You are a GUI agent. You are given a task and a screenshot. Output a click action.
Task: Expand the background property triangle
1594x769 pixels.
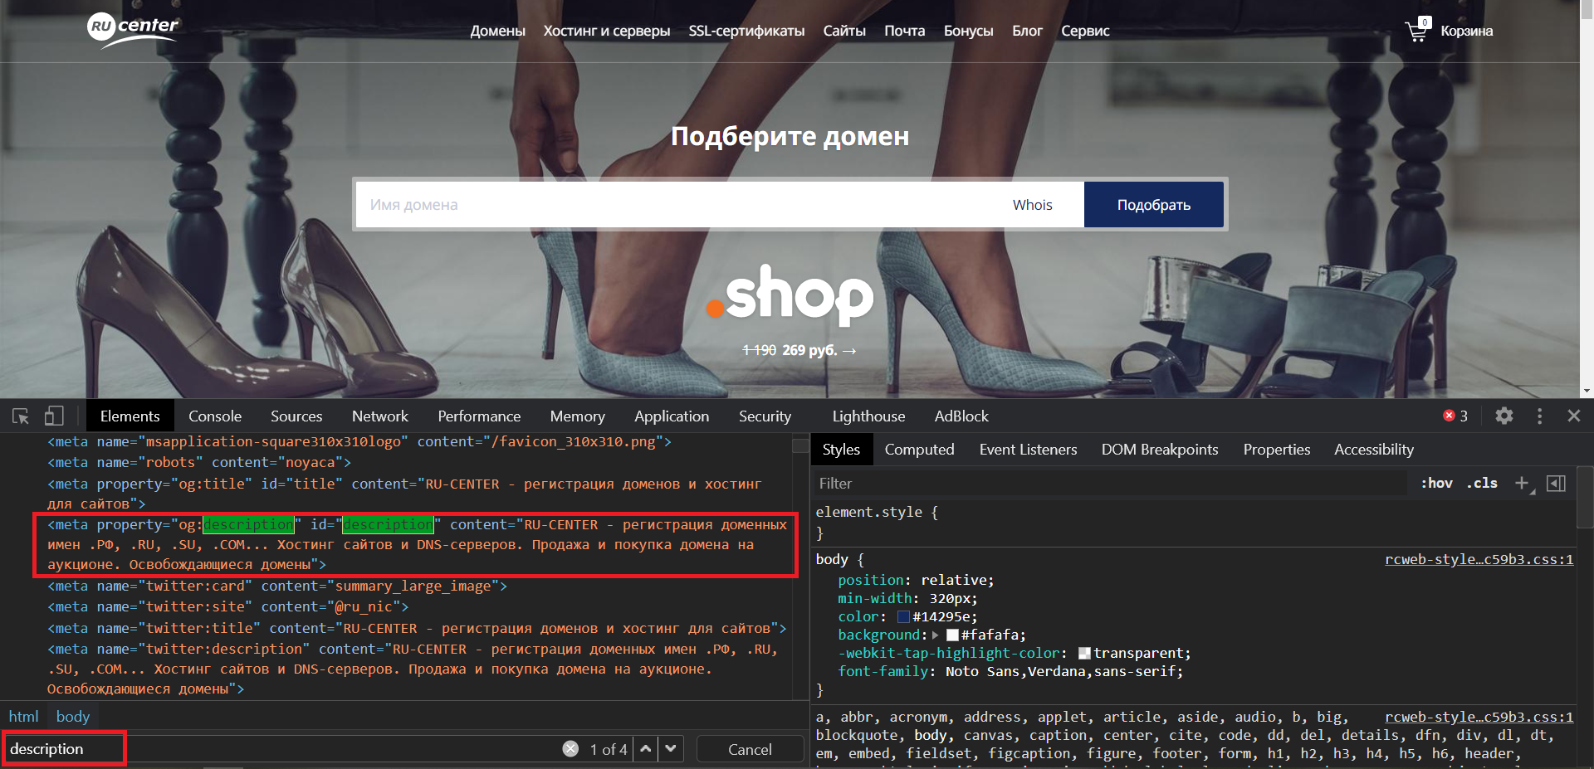click(x=936, y=635)
